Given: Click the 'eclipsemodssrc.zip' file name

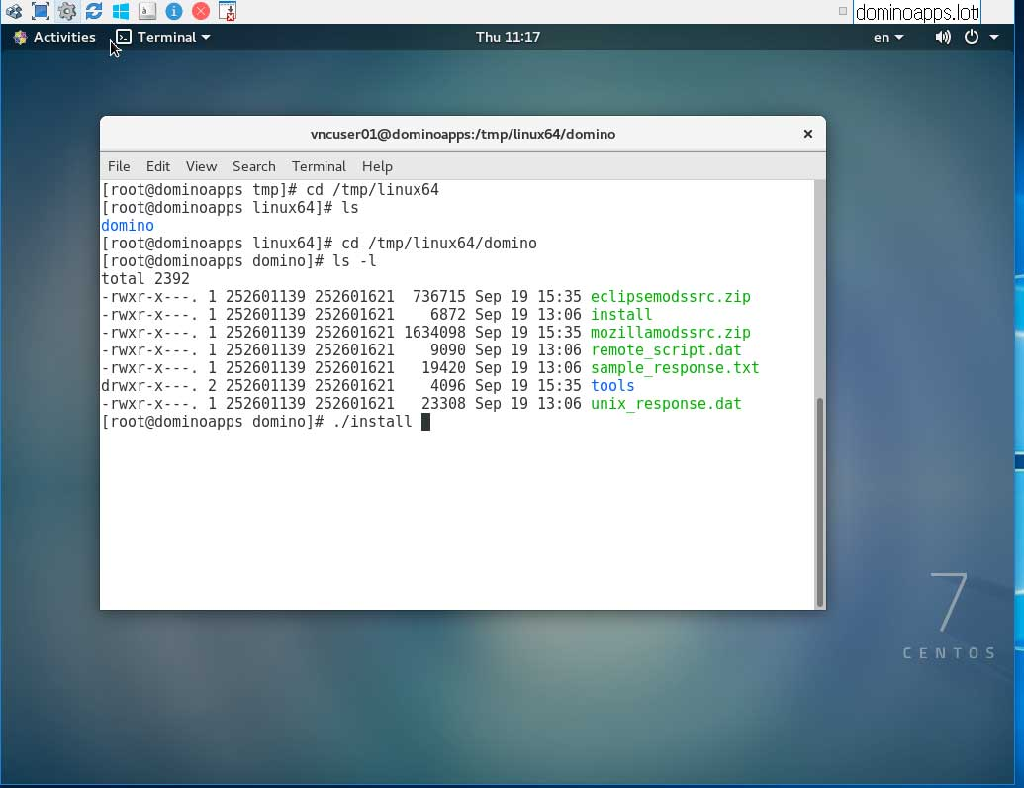Looking at the screenshot, I should [x=671, y=297].
